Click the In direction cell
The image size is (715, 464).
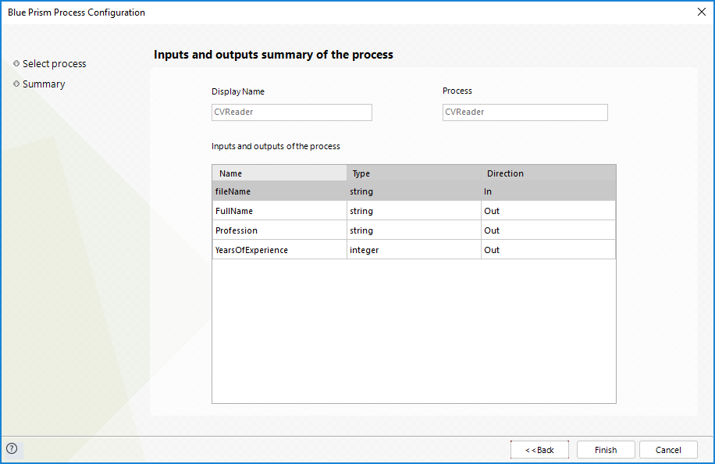click(x=548, y=191)
